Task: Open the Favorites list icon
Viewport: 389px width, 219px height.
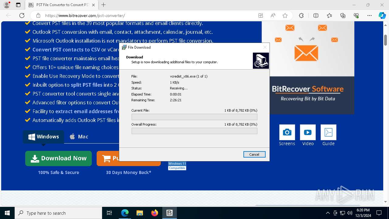Action: [329, 16]
